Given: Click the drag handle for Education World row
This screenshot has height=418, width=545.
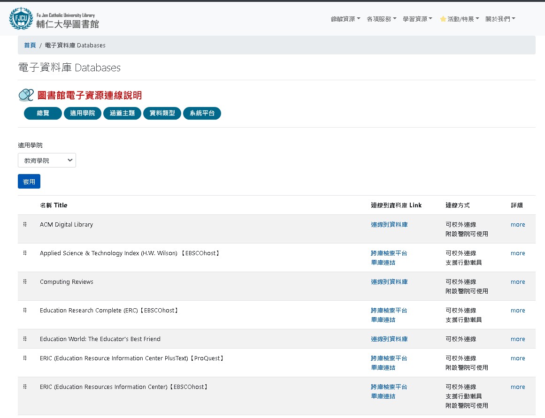Looking at the screenshot, I should (x=25, y=339).
